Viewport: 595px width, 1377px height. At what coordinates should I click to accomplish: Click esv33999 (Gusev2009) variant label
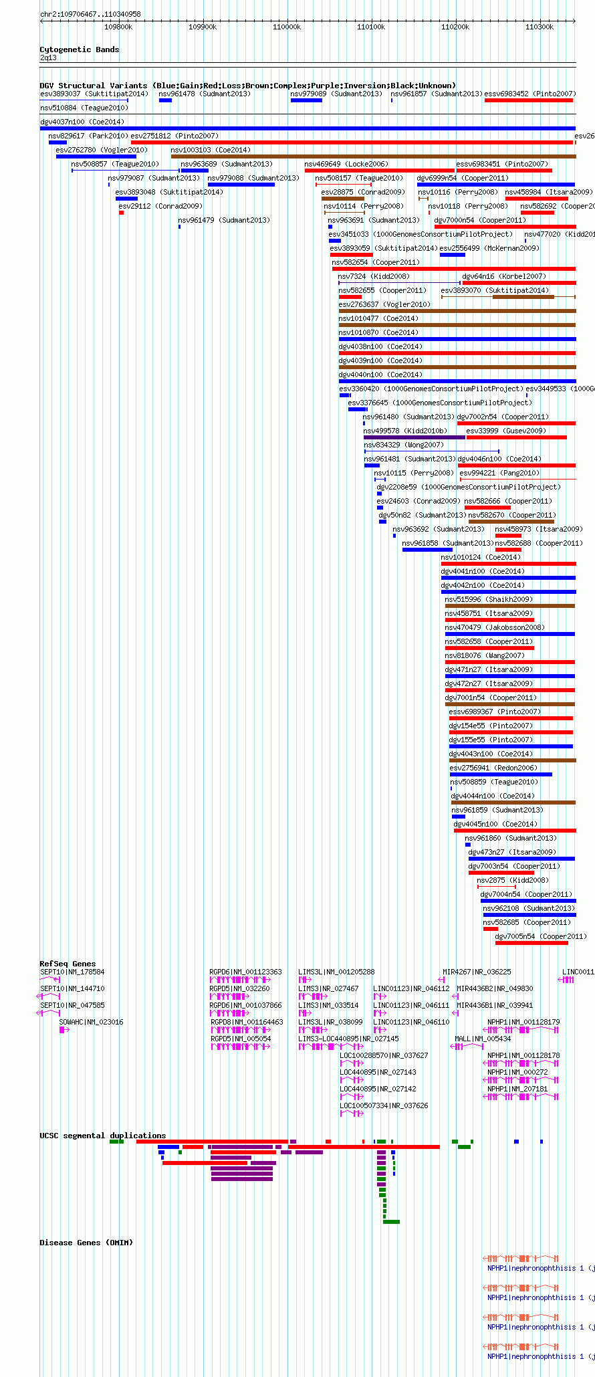pyautogui.click(x=506, y=431)
